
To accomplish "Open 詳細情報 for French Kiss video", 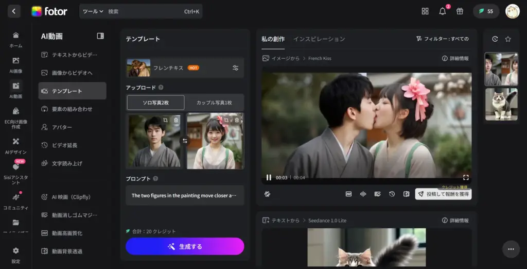I will pyautogui.click(x=455, y=58).
